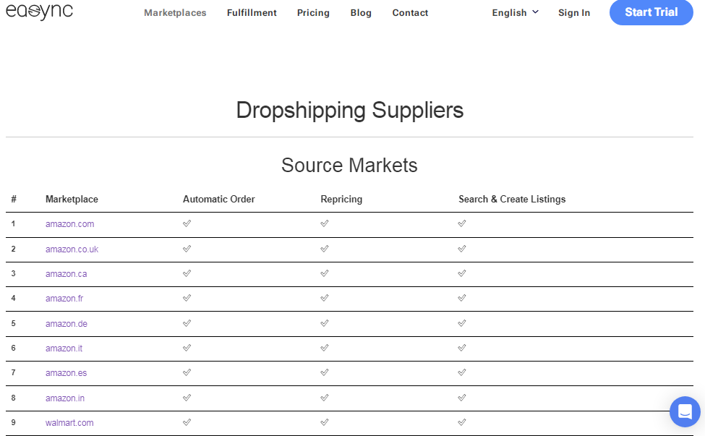Click Repricing checkmark for amazon.com
This screenshot has height=436, width=705.
[x=325, y=223]
